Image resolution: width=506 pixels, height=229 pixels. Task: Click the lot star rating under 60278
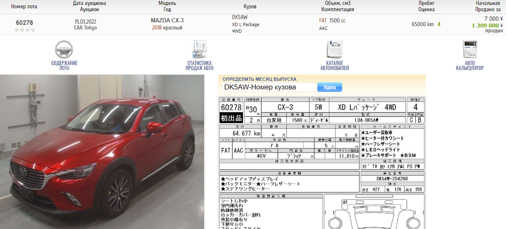click(24, 30)
